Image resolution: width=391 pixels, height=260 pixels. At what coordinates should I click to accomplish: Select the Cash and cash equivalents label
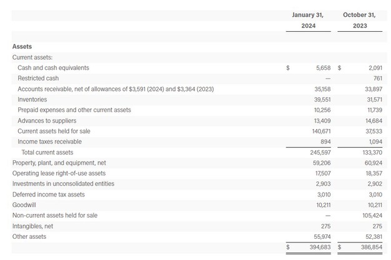(53, 67)
